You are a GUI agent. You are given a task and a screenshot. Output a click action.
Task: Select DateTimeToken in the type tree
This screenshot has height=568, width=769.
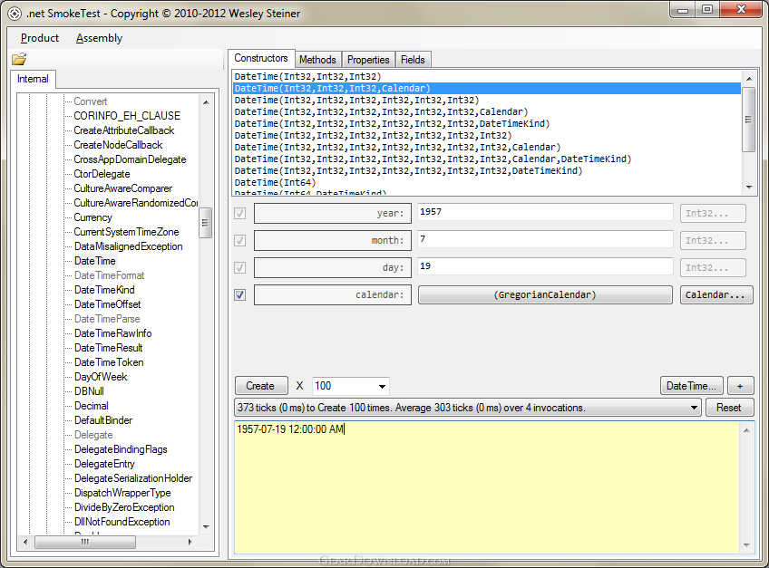tap(109, 362)
